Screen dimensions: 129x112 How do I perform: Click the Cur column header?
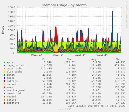pos(45,59)
